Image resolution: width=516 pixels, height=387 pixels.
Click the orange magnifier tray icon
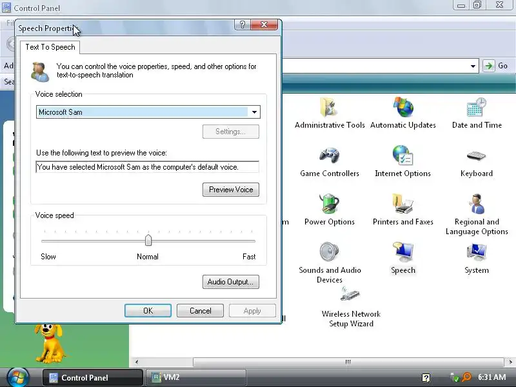click(x=466, y=377)
